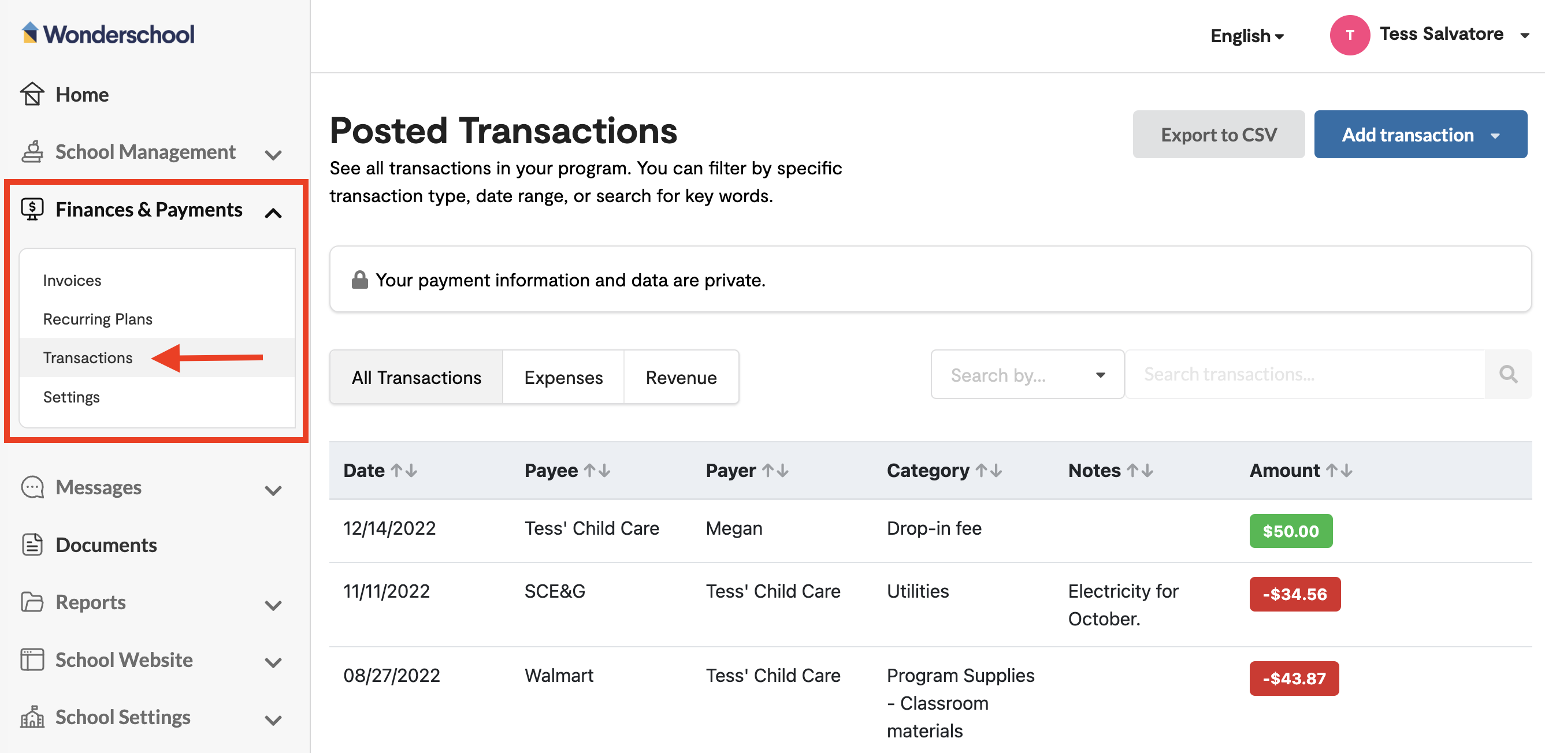
Task: Click the Messages sidebar label
Action: pos(98,487)
